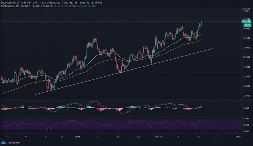The width and height of the screenshot is (253, 146).
Task: Click the RSI 50.00 axis label
Action: click(246, 125)
